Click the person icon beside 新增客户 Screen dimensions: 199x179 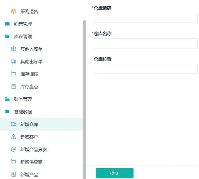pos(13,137)
